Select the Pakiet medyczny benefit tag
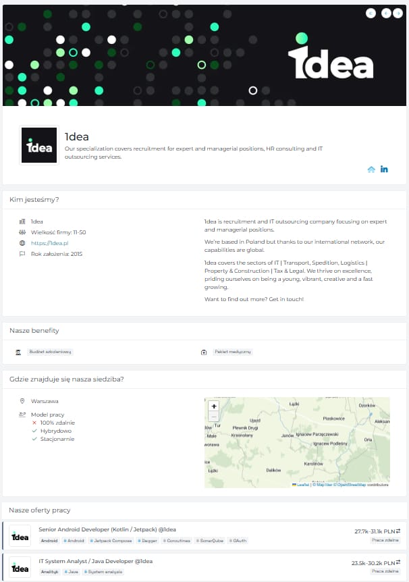 point(232,352)
